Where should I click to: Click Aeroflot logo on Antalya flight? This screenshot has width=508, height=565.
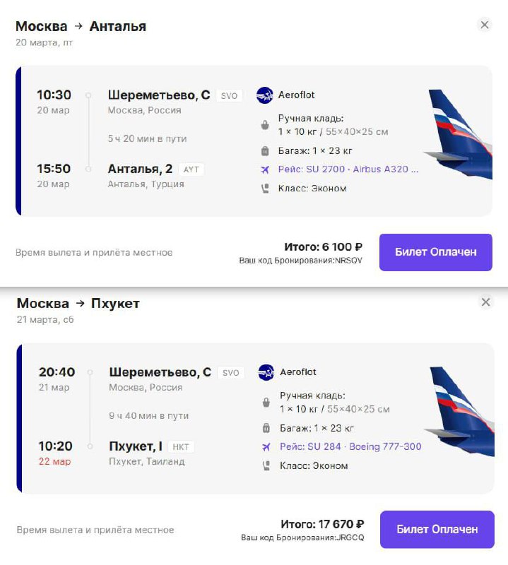265,95
